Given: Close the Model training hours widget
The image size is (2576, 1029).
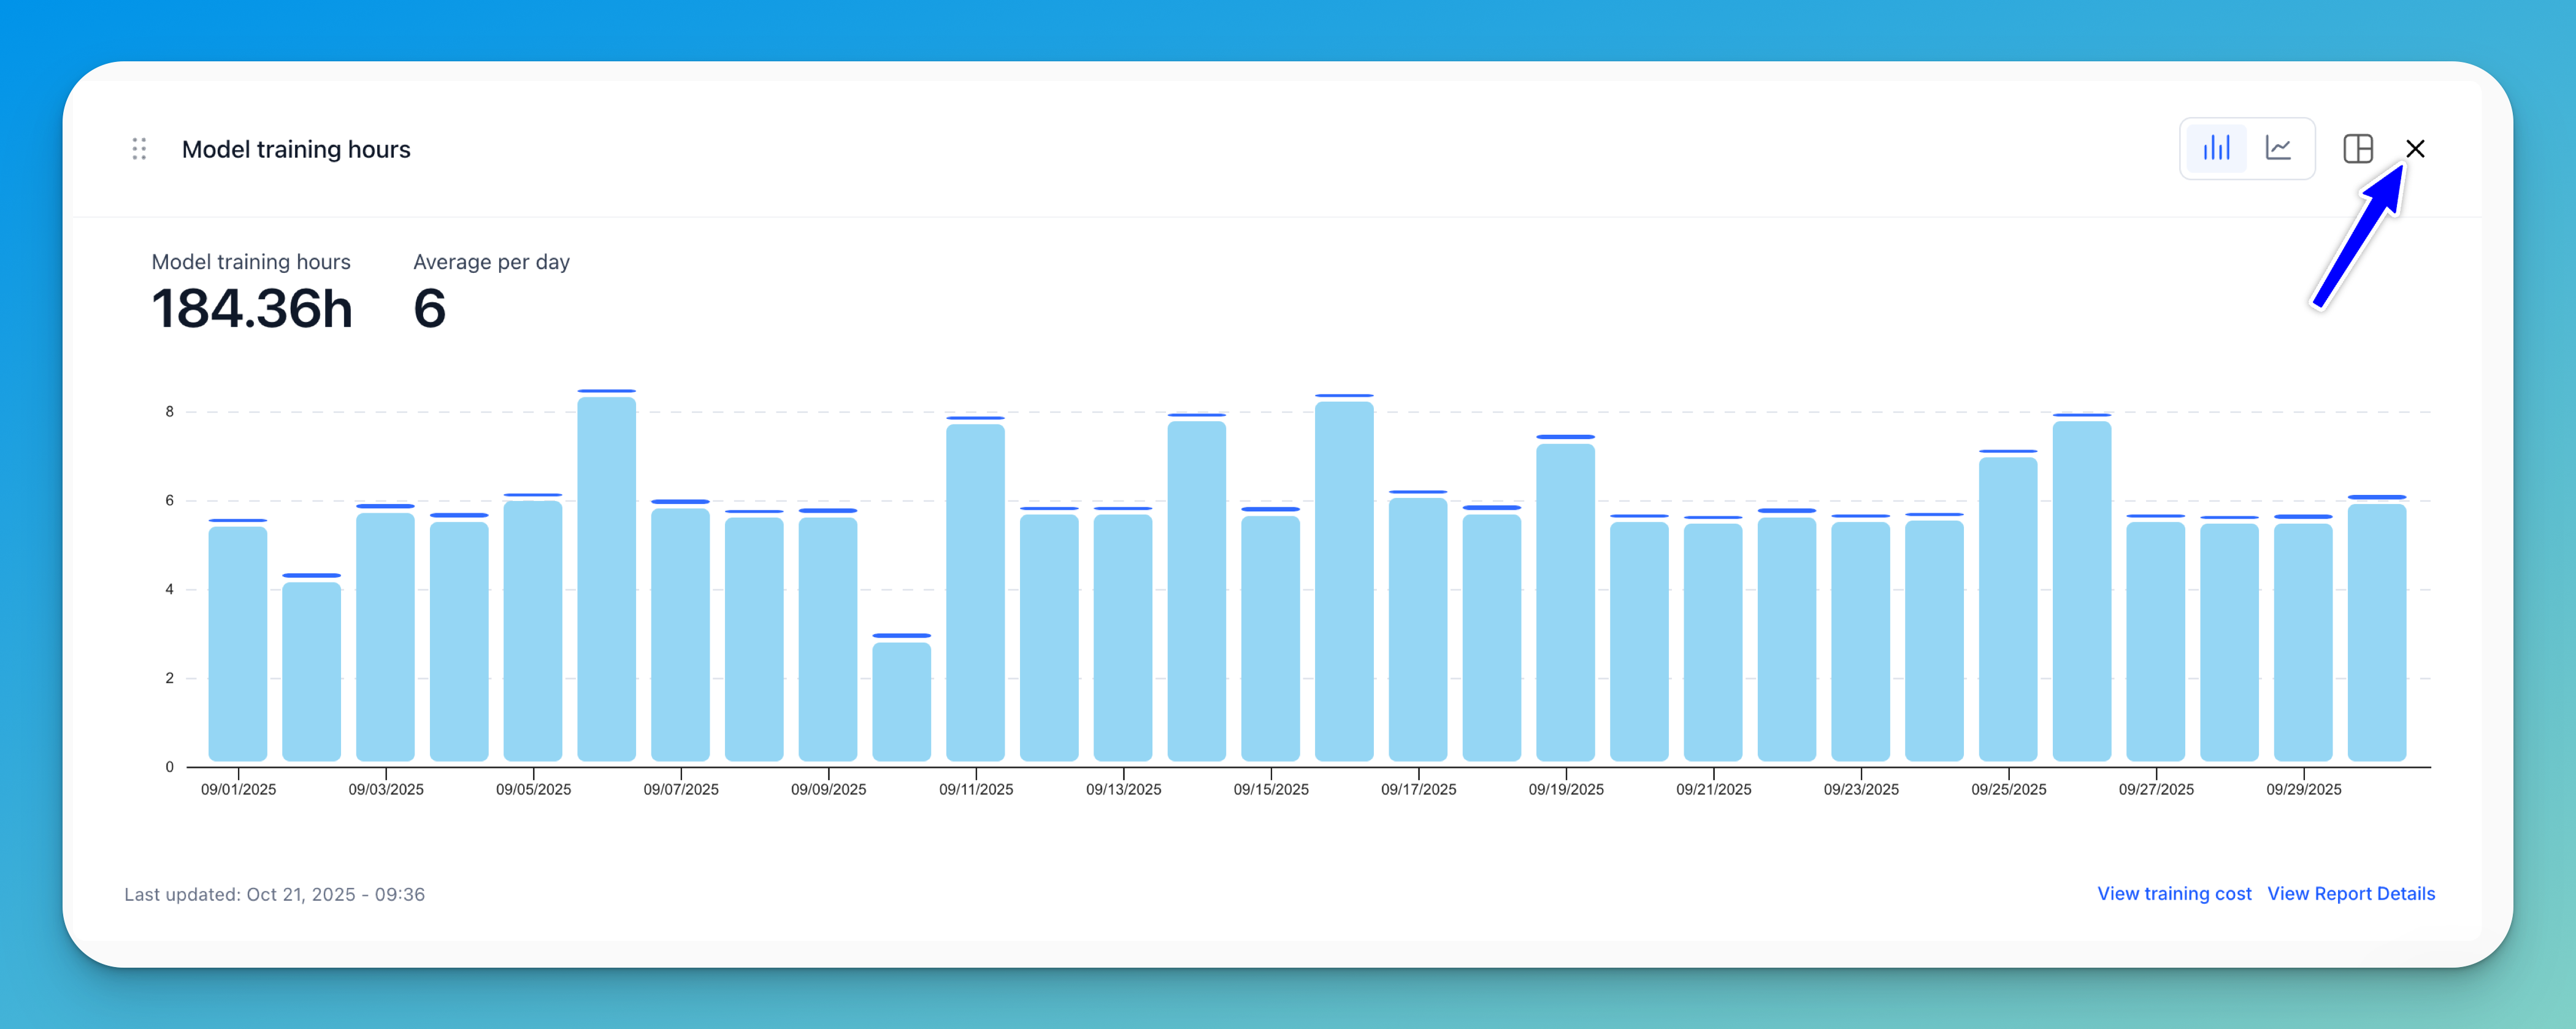Looking at the screenshot, I should click(x=2415, y=149).
